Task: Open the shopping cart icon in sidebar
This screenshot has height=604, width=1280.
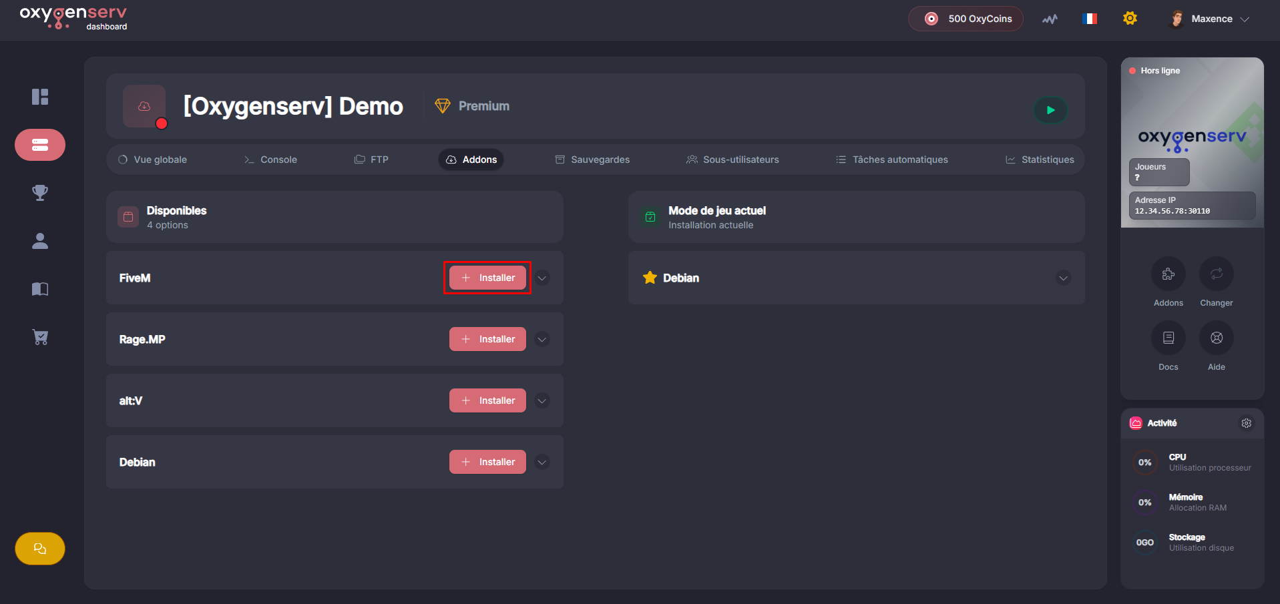Action: point(40,337)
